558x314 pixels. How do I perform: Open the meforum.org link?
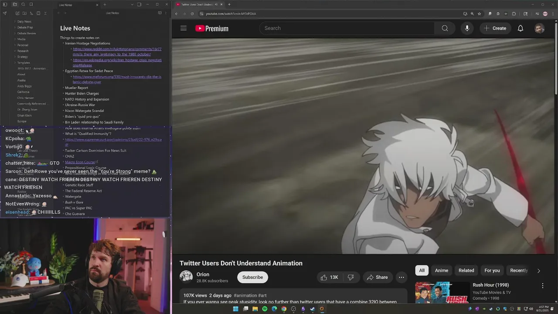pos(117,79)
